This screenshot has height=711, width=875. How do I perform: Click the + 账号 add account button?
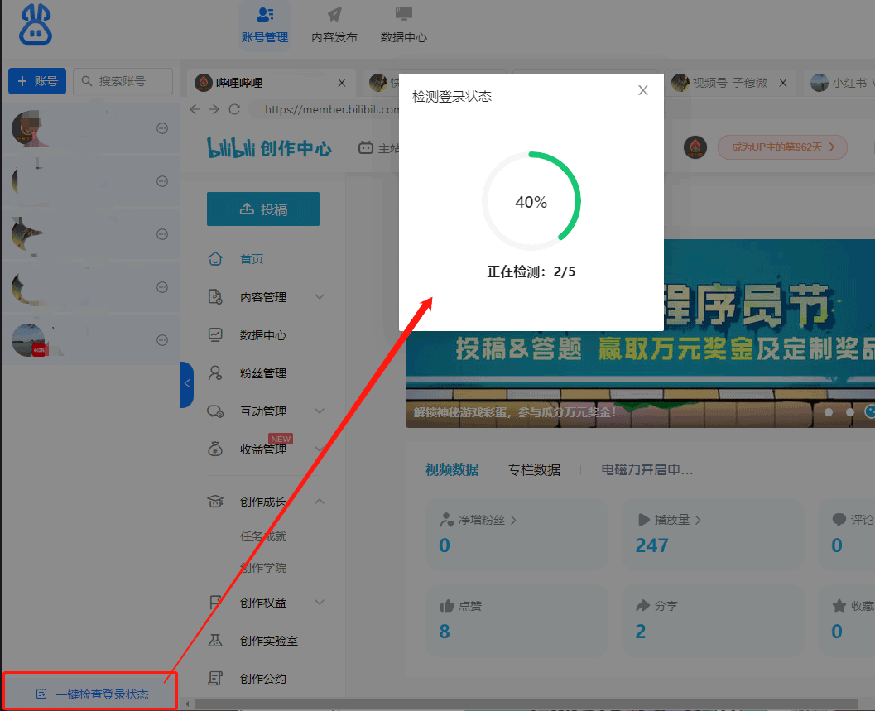click(x=37, y=81)
